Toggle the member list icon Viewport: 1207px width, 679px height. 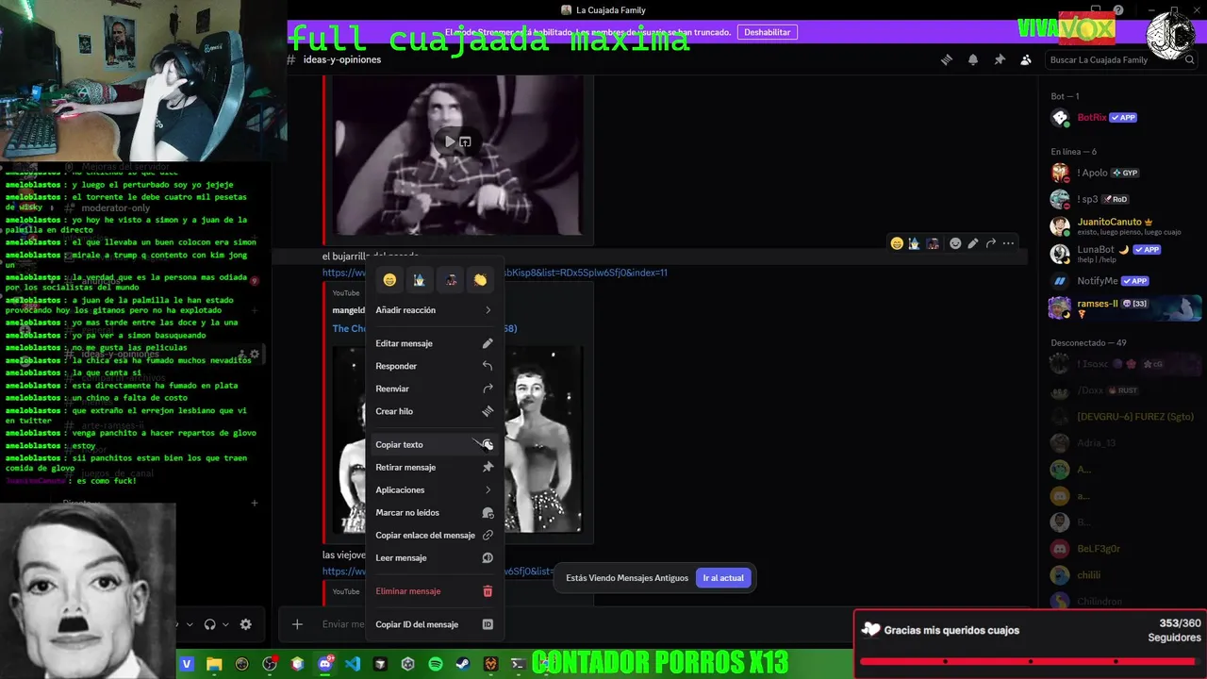[x=1026, y=59]
